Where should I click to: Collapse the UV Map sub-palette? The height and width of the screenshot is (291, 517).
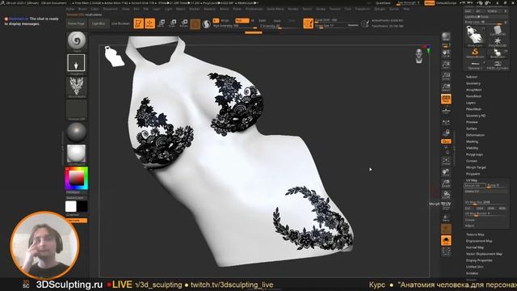pos(472,180)
